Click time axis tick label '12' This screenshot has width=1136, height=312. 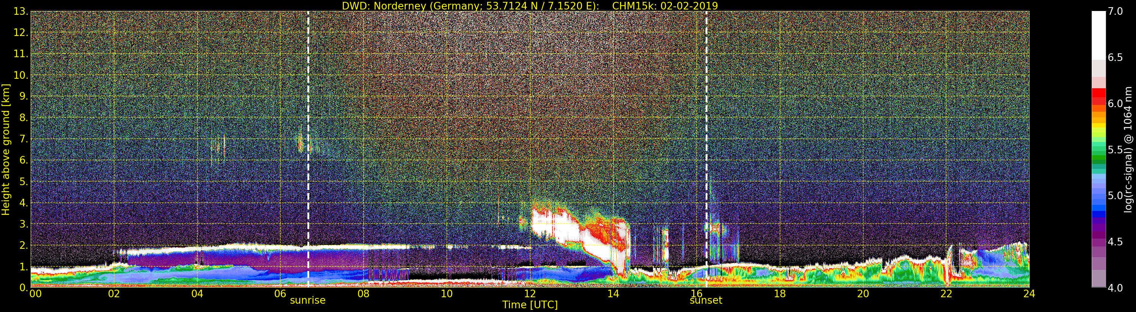[x=530, y=294]
